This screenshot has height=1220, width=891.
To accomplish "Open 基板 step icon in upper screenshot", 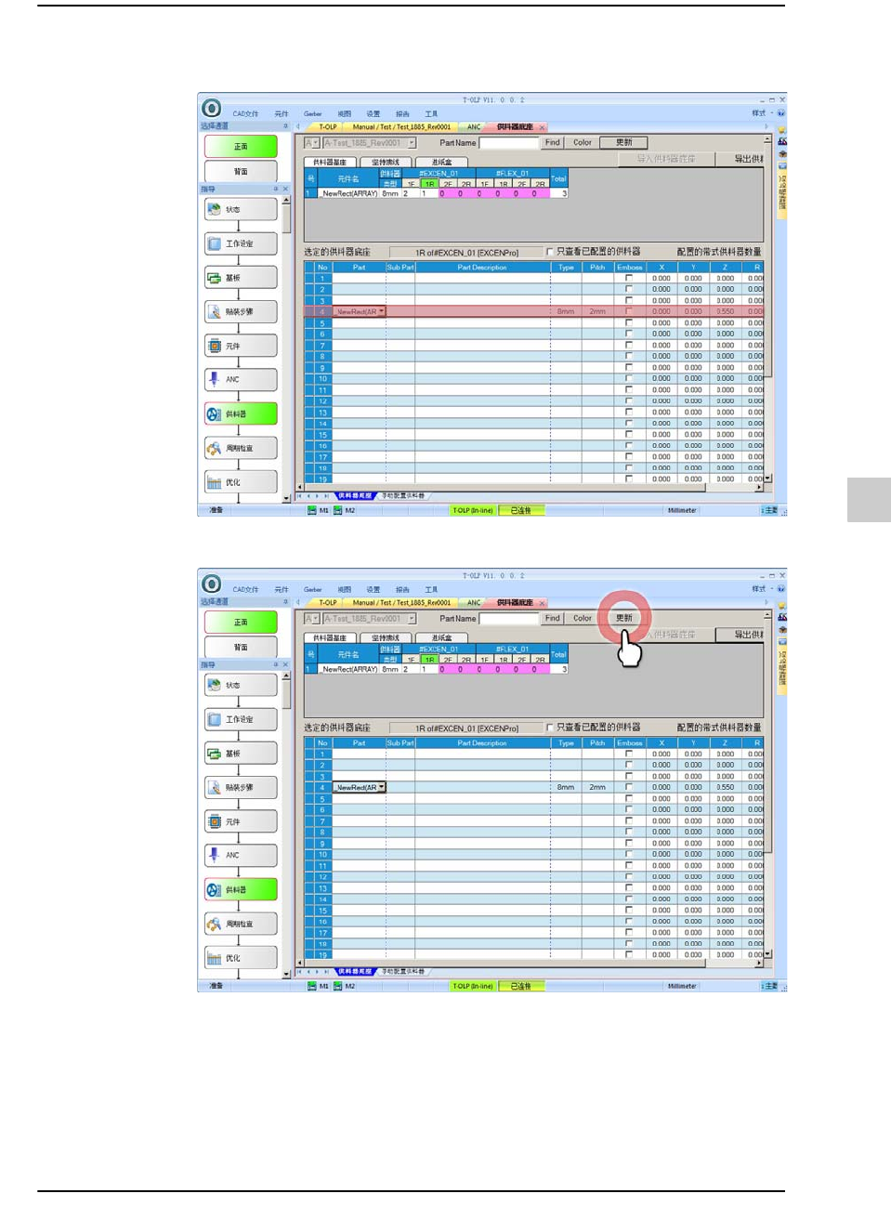I will pos(215,277).
